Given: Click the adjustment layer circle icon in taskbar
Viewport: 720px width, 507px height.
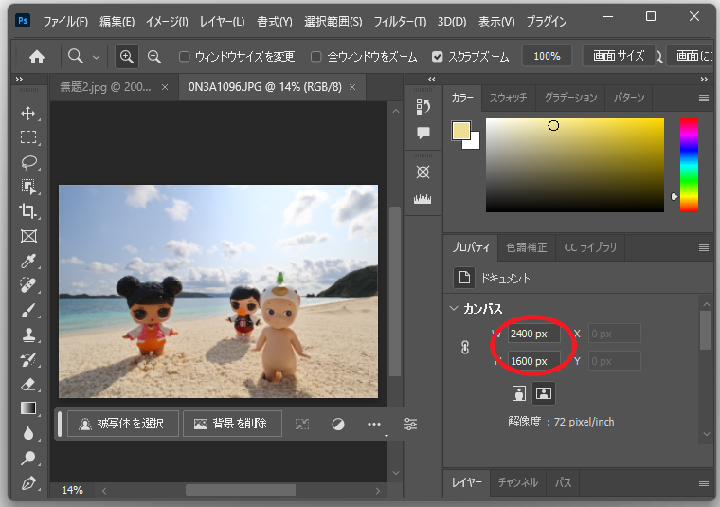Looking at the screenshot, I should (338, 425).
